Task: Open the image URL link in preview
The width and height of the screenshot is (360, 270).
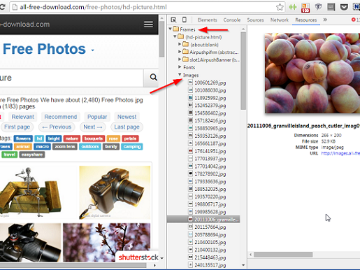Action: 340,153
